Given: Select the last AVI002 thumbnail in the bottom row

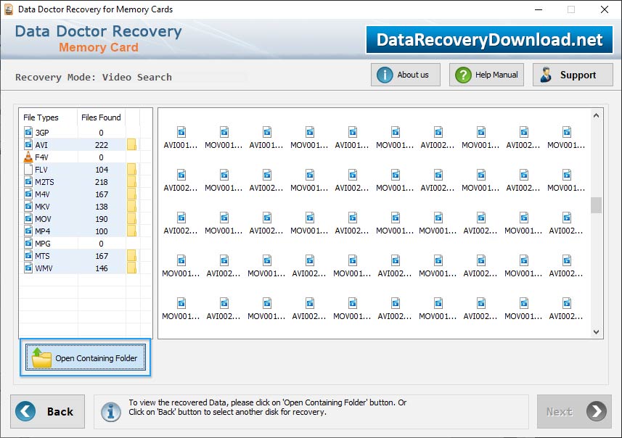Looking at the screenshot, I should (x=566, y=309).
